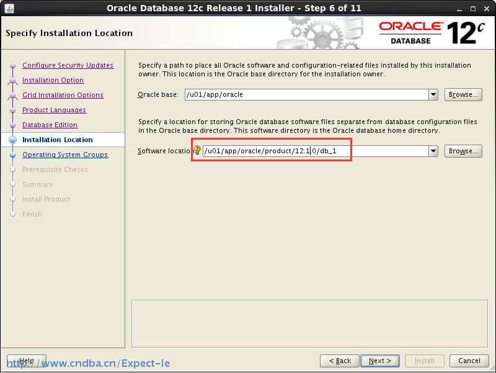This screenshot has height=373, width=496.
Task: Click the empty message area at the bottom
Action: [x=309, y=323]
